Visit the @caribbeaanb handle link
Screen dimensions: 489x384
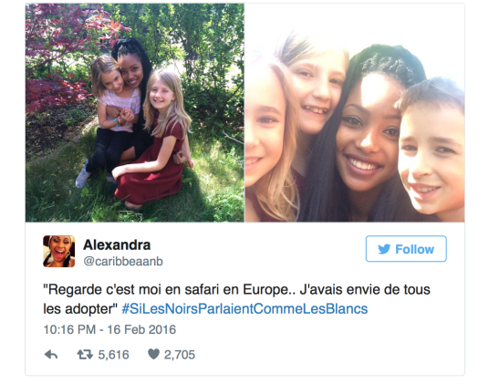[123, 262]
